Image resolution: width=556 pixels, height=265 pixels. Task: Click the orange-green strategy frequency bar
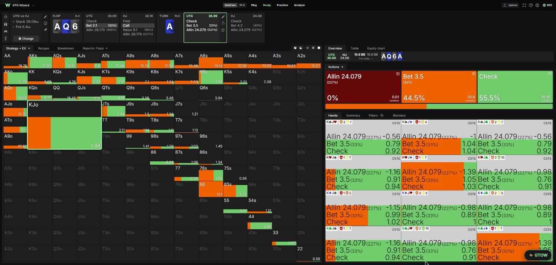point(439,106)
